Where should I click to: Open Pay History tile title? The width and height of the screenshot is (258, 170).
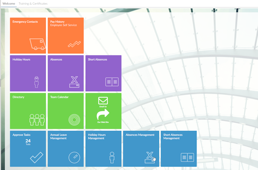pyautogui.click(x=57, y=22)
